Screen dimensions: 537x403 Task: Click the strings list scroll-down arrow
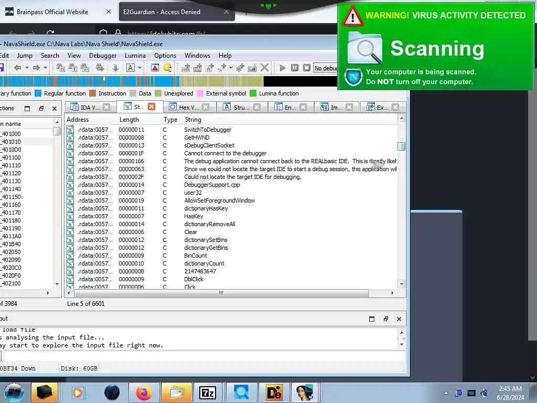[x=401, y=284]
